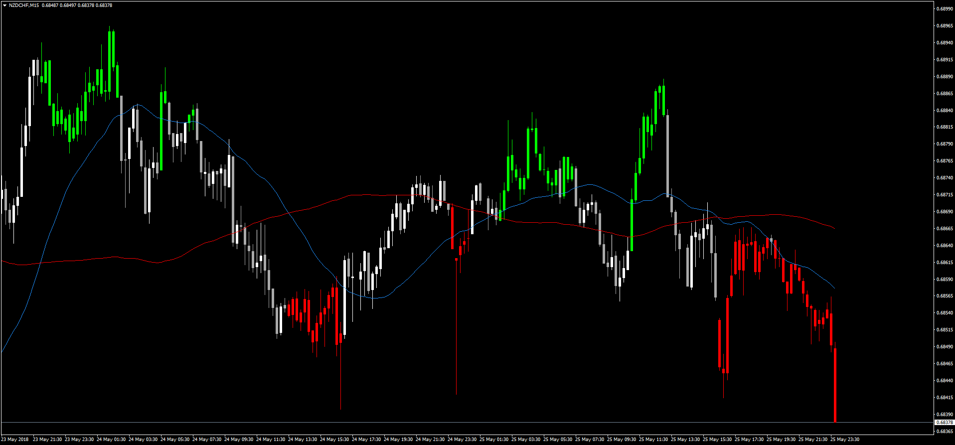955x445 pixels.
Task: Click the 23 May 21:30 time label
Action: 47,440
